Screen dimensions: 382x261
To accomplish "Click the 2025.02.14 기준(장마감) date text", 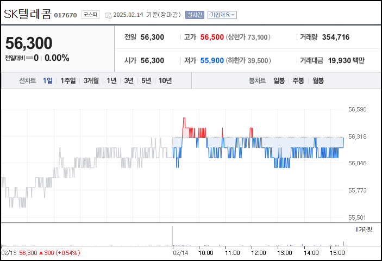I will 147,15.
